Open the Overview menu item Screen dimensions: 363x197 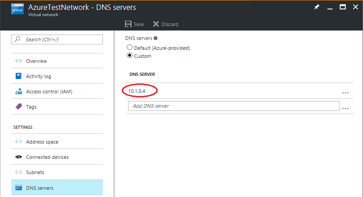click(x=57, y=61)
